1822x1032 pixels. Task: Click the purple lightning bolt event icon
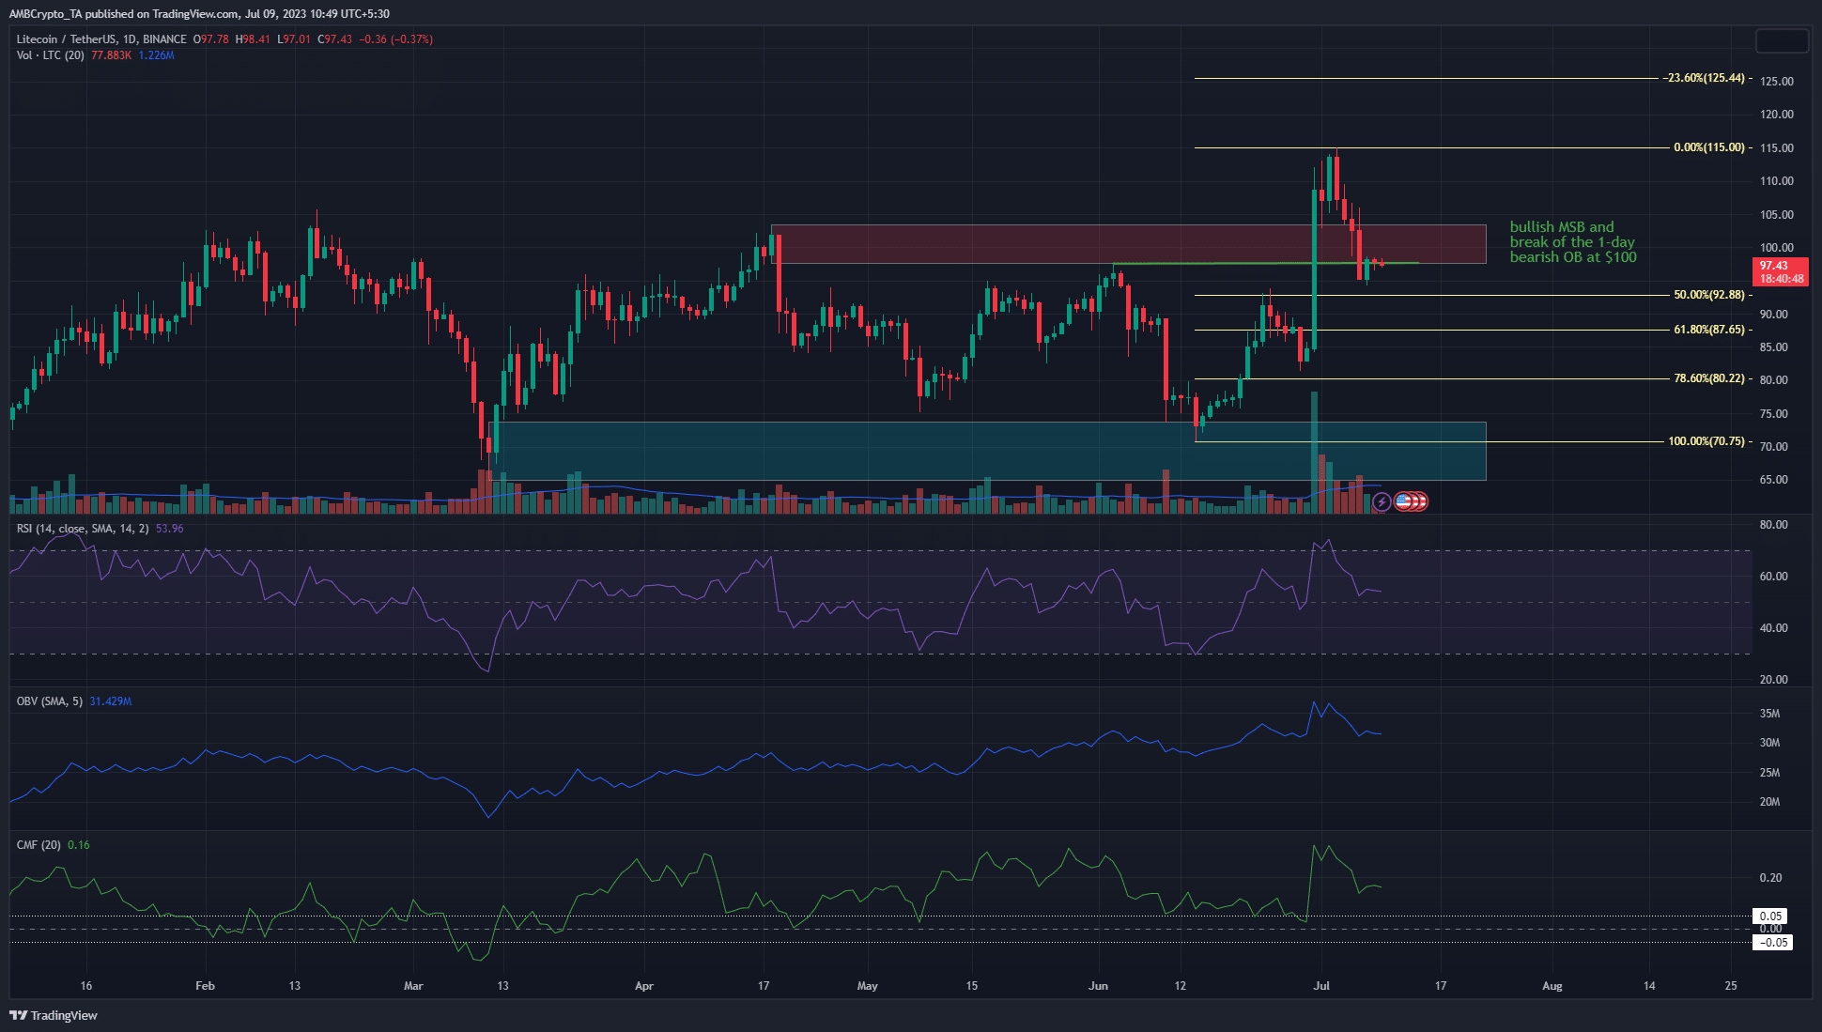[x=1382, y=502]
